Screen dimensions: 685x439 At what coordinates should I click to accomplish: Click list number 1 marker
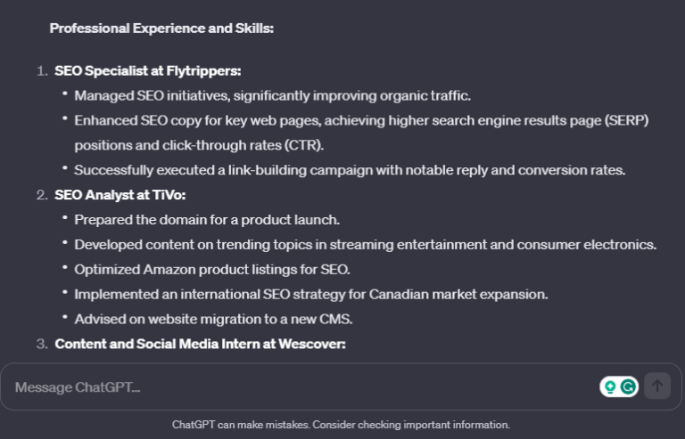pos(41,70)
